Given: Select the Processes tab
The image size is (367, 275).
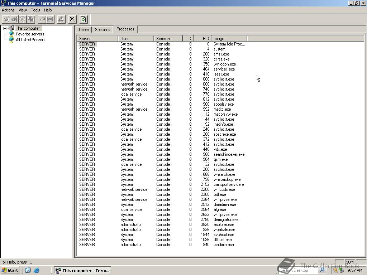Looking at the screenshot, I should pyautogui.click(x=125, y=29).
